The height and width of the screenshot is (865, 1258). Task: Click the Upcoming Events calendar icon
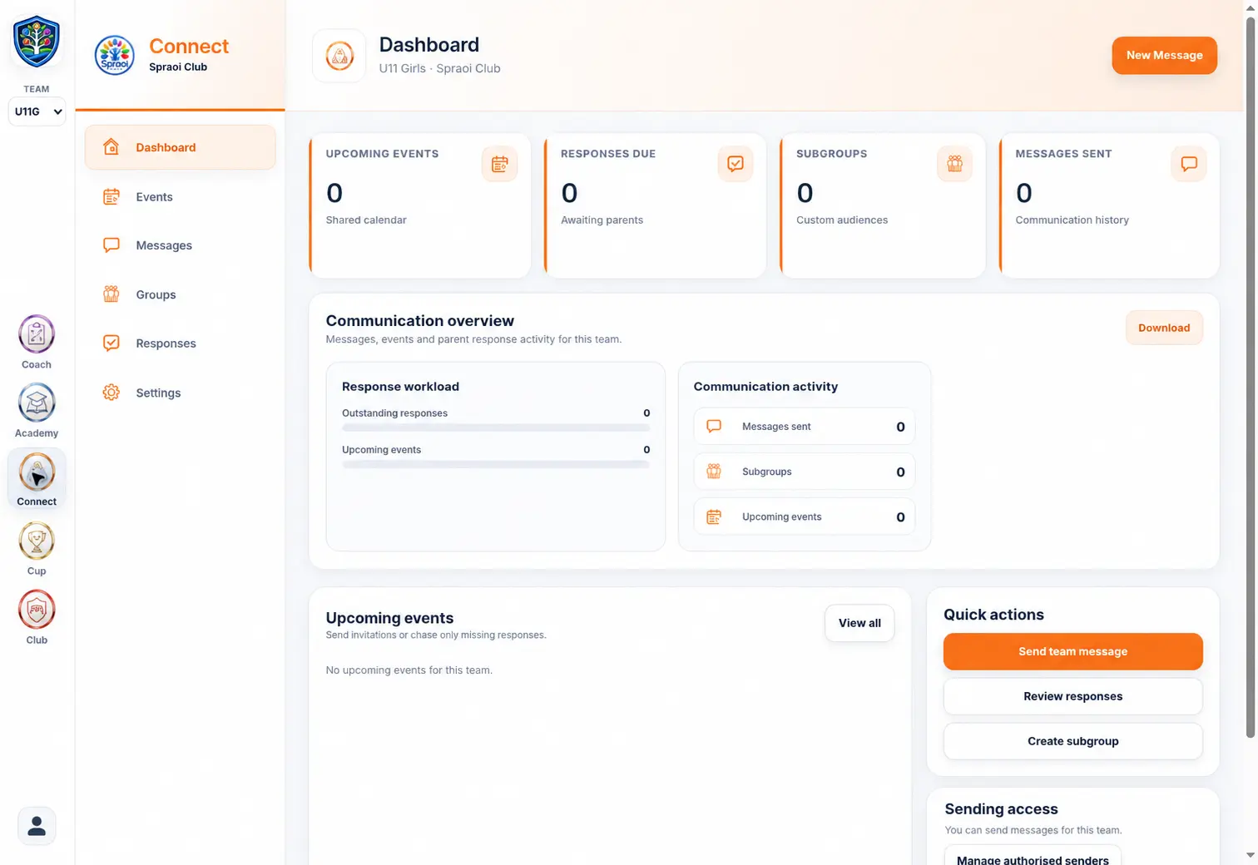499,164
